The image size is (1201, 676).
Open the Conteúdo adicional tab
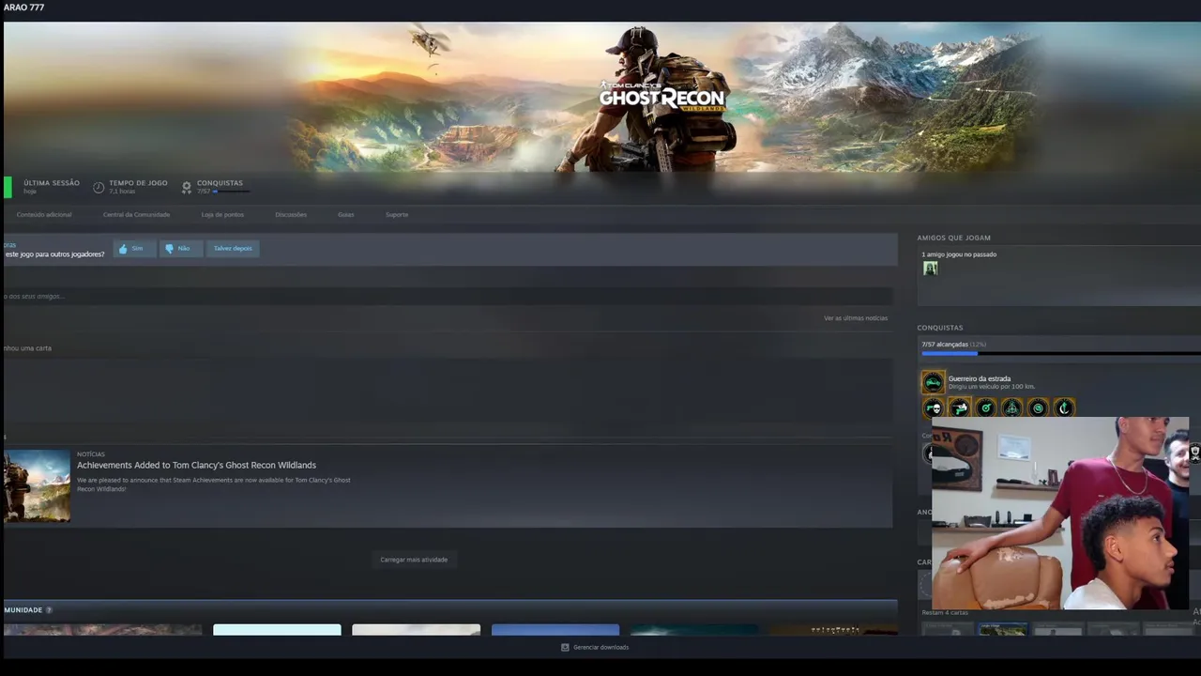coord(44,214)
